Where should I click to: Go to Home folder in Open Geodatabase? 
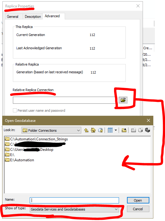93,130
